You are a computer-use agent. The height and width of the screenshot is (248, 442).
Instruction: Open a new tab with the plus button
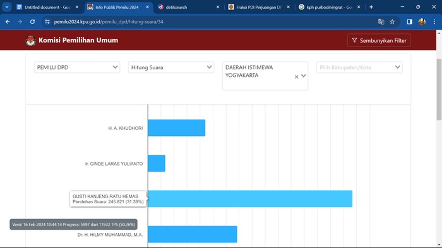click(x=371, y=7)
